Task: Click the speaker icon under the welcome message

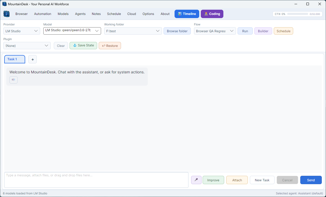Action: (x=13, y=80)
